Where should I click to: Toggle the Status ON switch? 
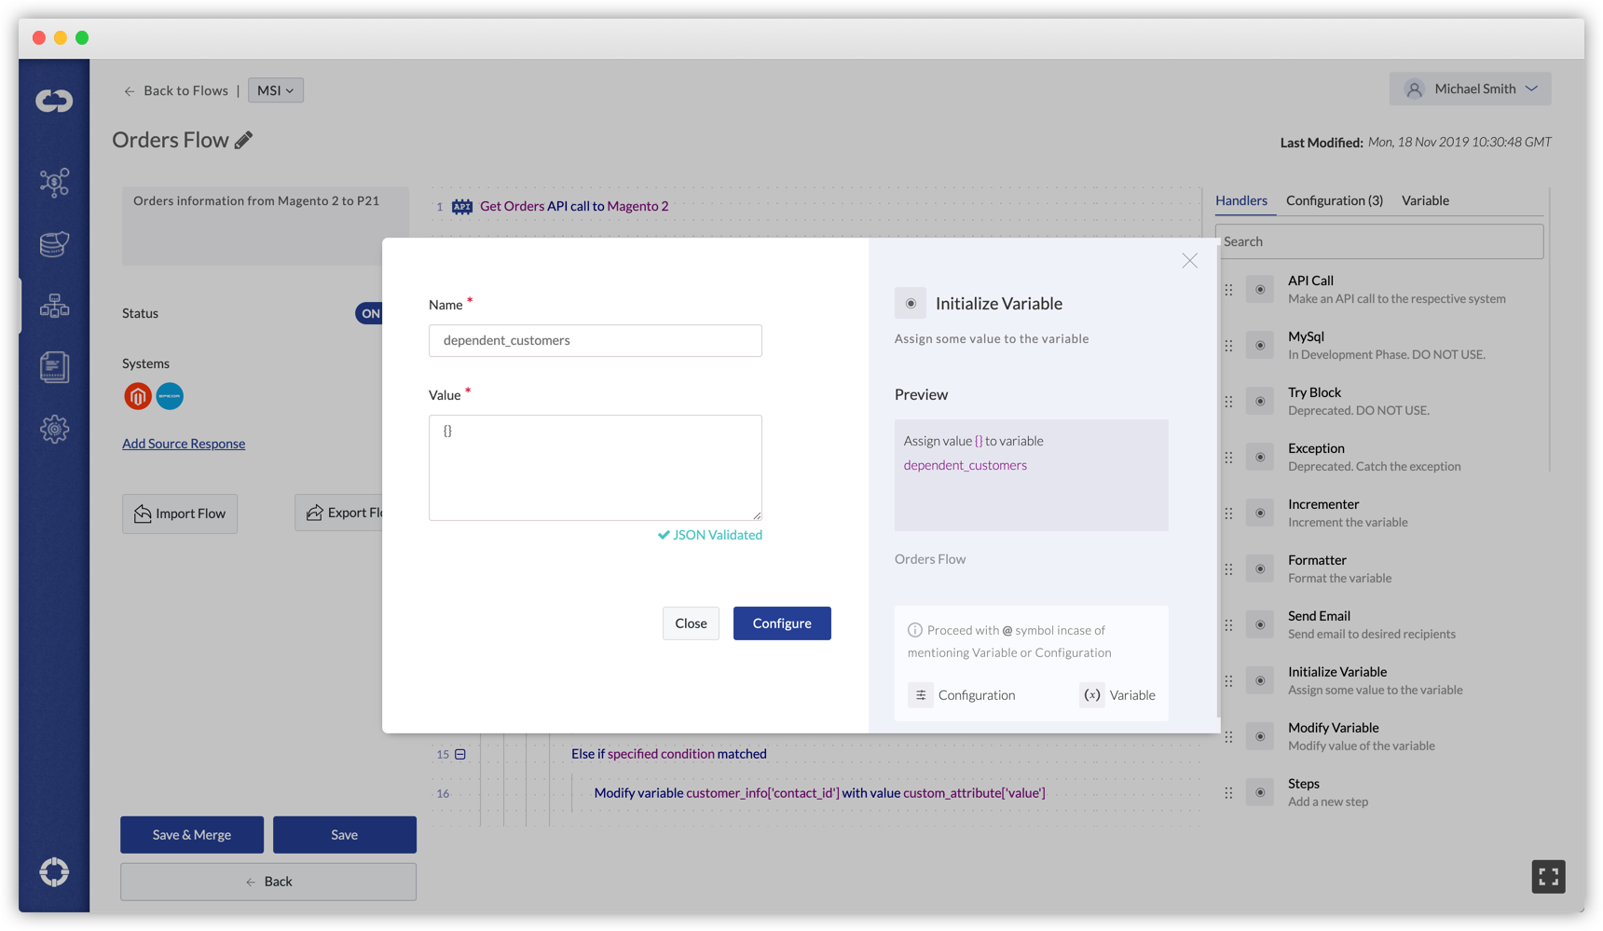coord(369,313)
